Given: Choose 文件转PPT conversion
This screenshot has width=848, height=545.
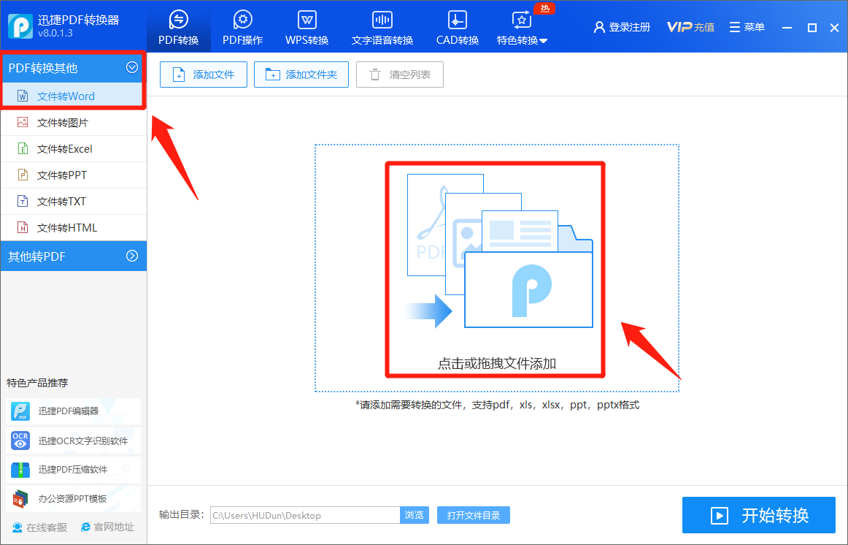Looking at the screenshot, I should coord(73,175).
